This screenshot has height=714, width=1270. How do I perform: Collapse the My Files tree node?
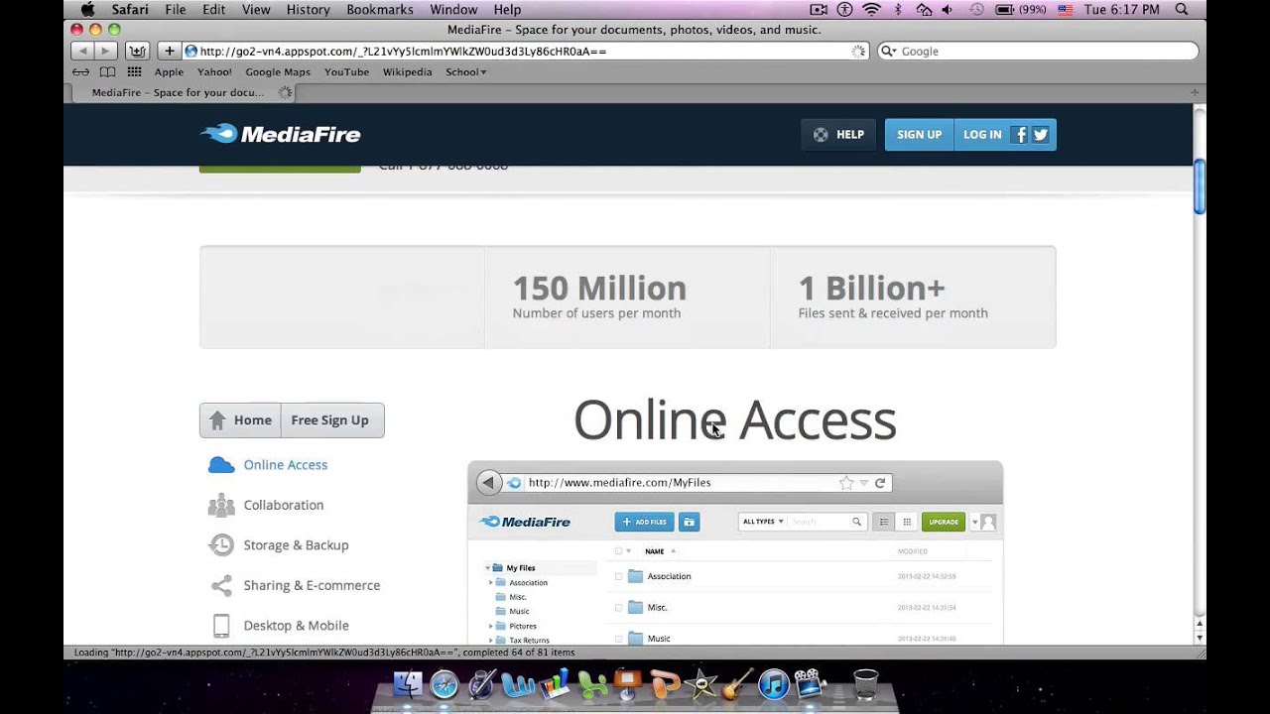pos(487,568)
